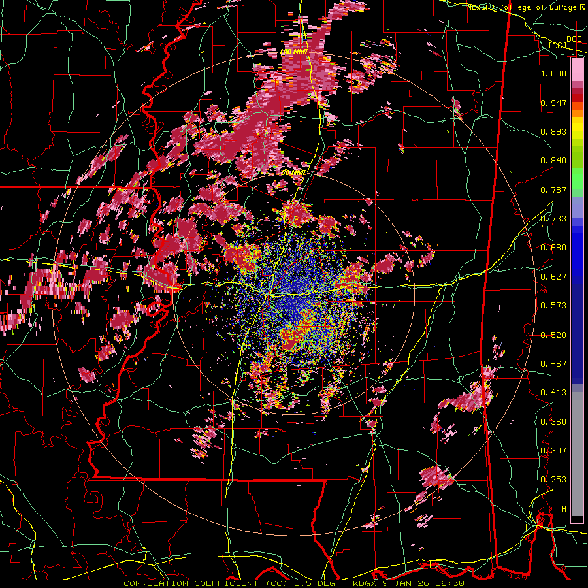This screenshot has width=588, height=588.
Task: Select the 0.413 scale value
Action: [x=553, y=393]
